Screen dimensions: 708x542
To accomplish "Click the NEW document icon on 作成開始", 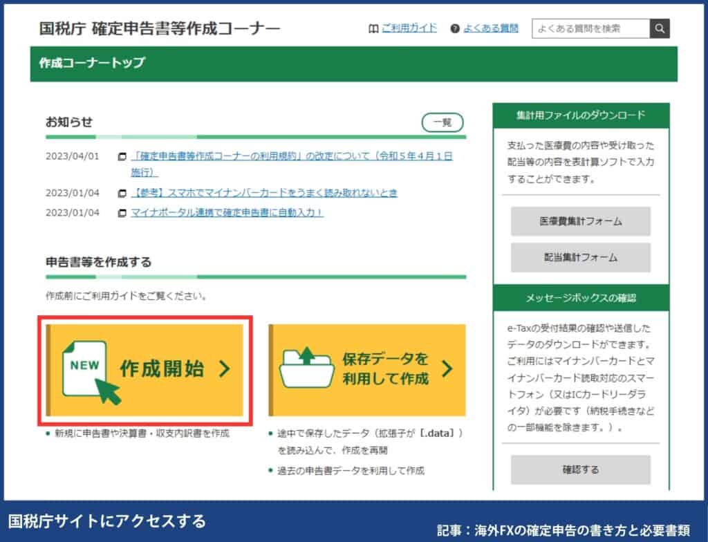I will click(91, 372).
